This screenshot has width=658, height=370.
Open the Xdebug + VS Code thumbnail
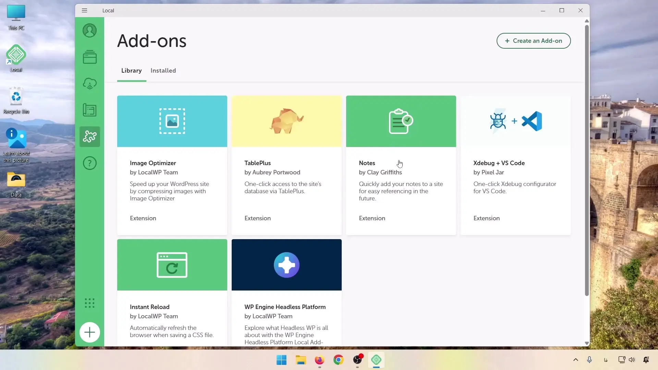pos(516,121)
